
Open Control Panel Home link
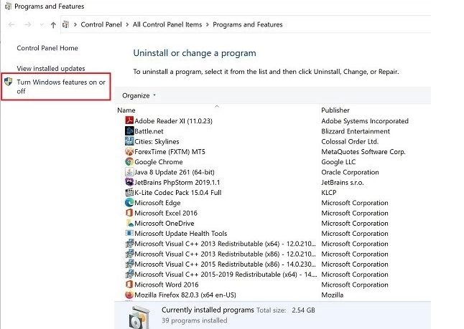tap(47, 48)
